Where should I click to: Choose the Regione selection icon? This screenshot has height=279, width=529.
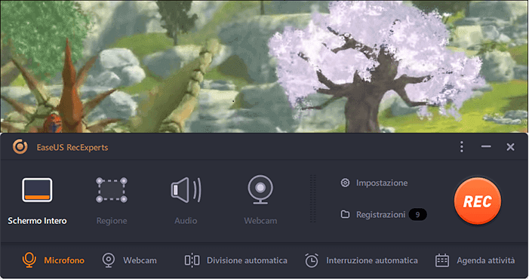click(x=112, y=190)
